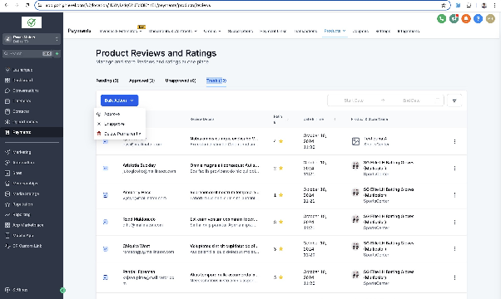501x299 pixels.
Task: Open Settings in the Payments top nav
Action: (x=383, y=32)
